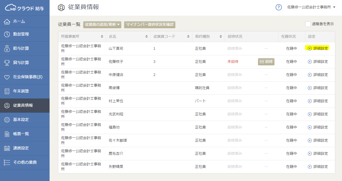Click the trophy icon for 賞与計算

[7, 63]
